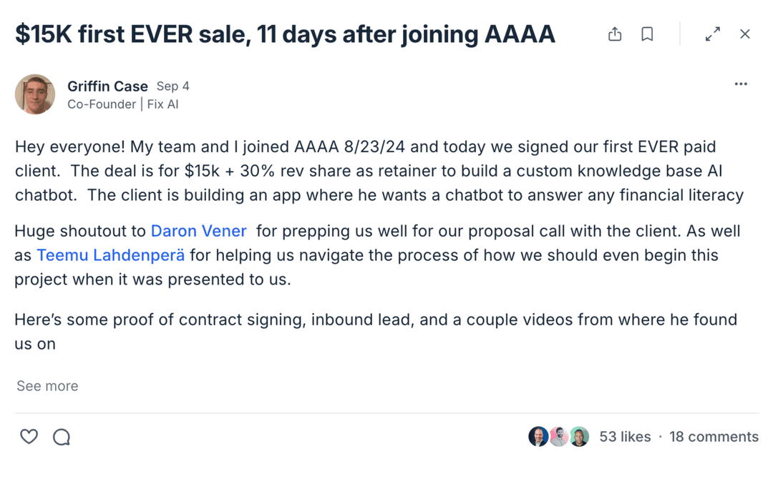
Task: Open Griffin Case's profile picture
Action: point(35,94)
